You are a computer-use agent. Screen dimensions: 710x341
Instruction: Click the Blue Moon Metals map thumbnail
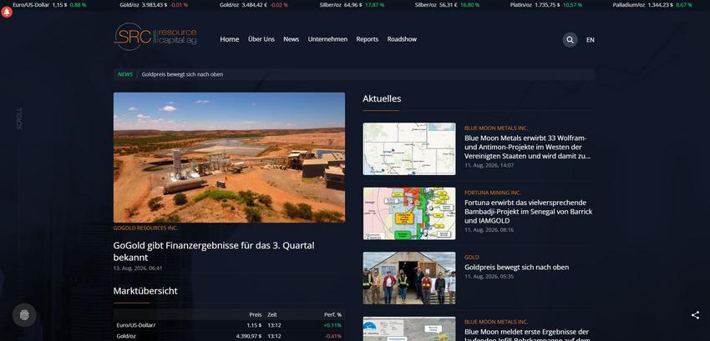[x=409, y=148]
